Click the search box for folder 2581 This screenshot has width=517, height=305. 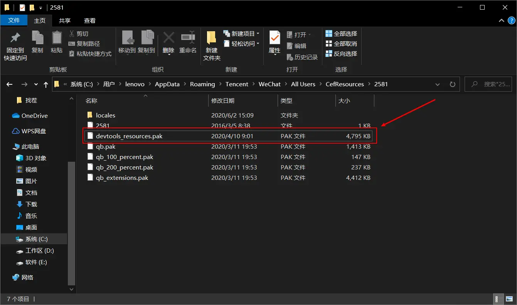click(x=488, y=84)
